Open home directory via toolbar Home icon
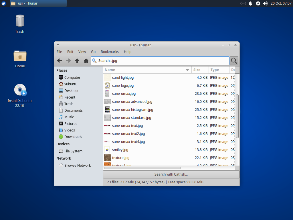Image resolution: width=293 pixels, height=220 pixels. tap(86, 61)
